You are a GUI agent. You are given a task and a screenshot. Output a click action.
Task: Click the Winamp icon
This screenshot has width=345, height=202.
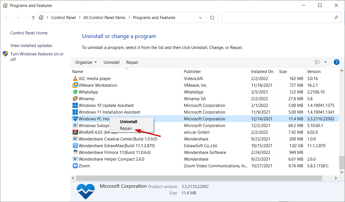tap(75, 99)
